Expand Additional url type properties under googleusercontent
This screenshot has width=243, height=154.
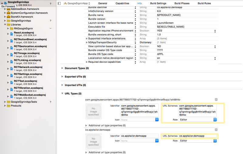pos(86,126)
